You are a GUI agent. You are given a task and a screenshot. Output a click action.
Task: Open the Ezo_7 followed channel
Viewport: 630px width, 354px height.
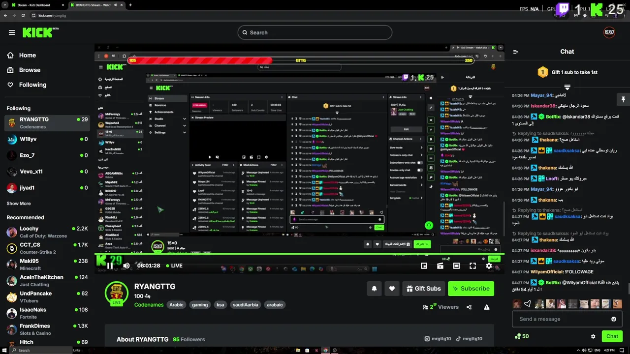[x=47, y=155]
